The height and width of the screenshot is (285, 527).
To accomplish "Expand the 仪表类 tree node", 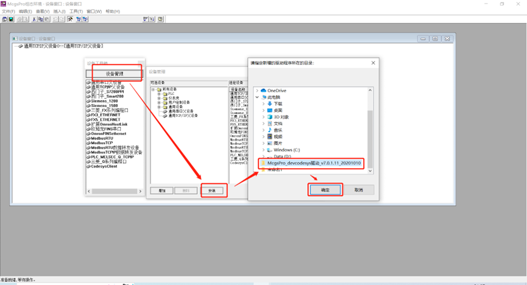I will click(159, 98).
